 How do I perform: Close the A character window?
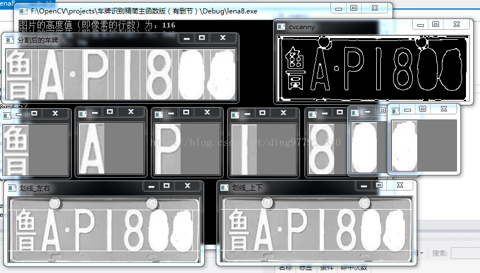pos(131,112)
